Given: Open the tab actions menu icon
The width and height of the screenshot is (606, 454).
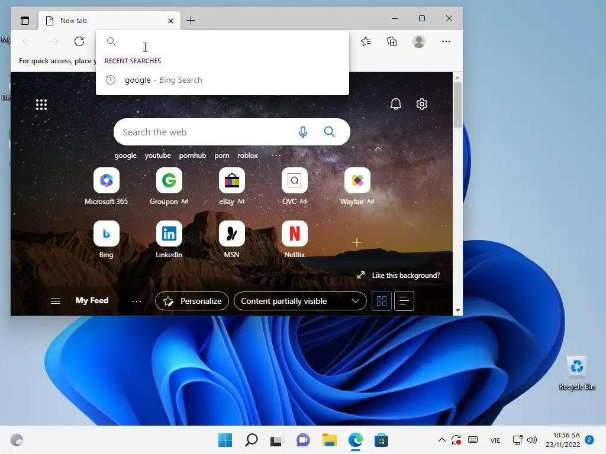Looking at the screenshot, I should click(x=25, y=21).
